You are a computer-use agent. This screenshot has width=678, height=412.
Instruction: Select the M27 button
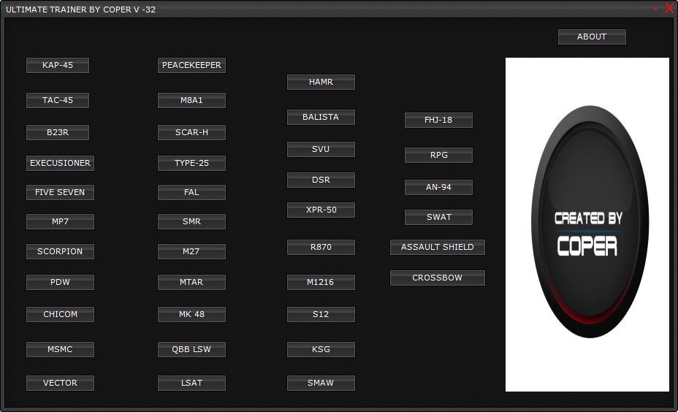point(191,251)
